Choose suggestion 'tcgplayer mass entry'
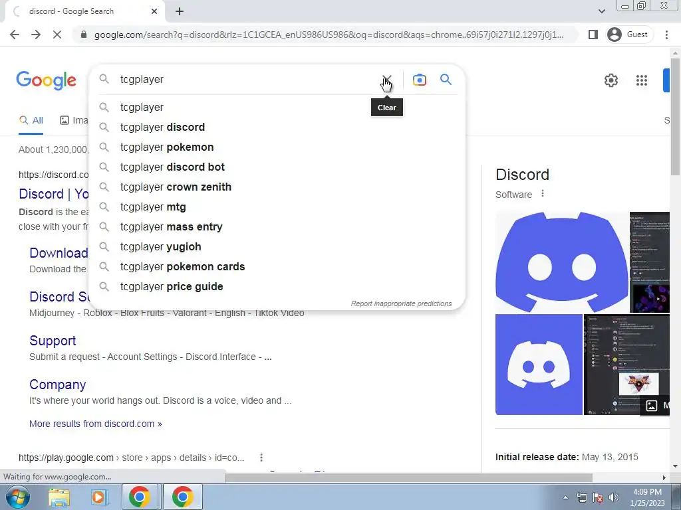The width and height of the screenshot is (681, 510). tap(277, 227)
